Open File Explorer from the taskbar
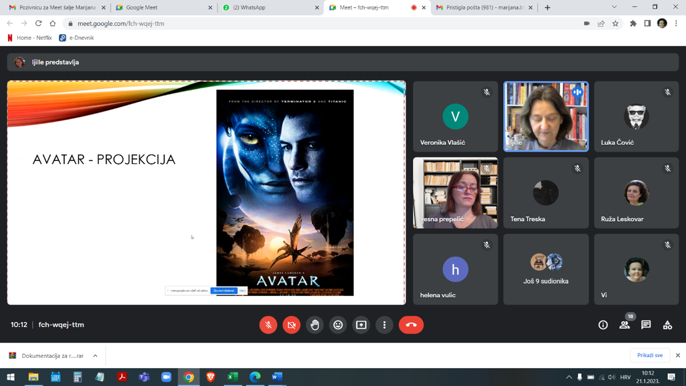 point(33,377)
